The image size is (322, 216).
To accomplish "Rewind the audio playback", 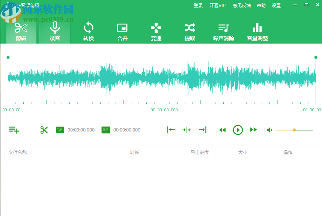I will [x=223, y=130].
